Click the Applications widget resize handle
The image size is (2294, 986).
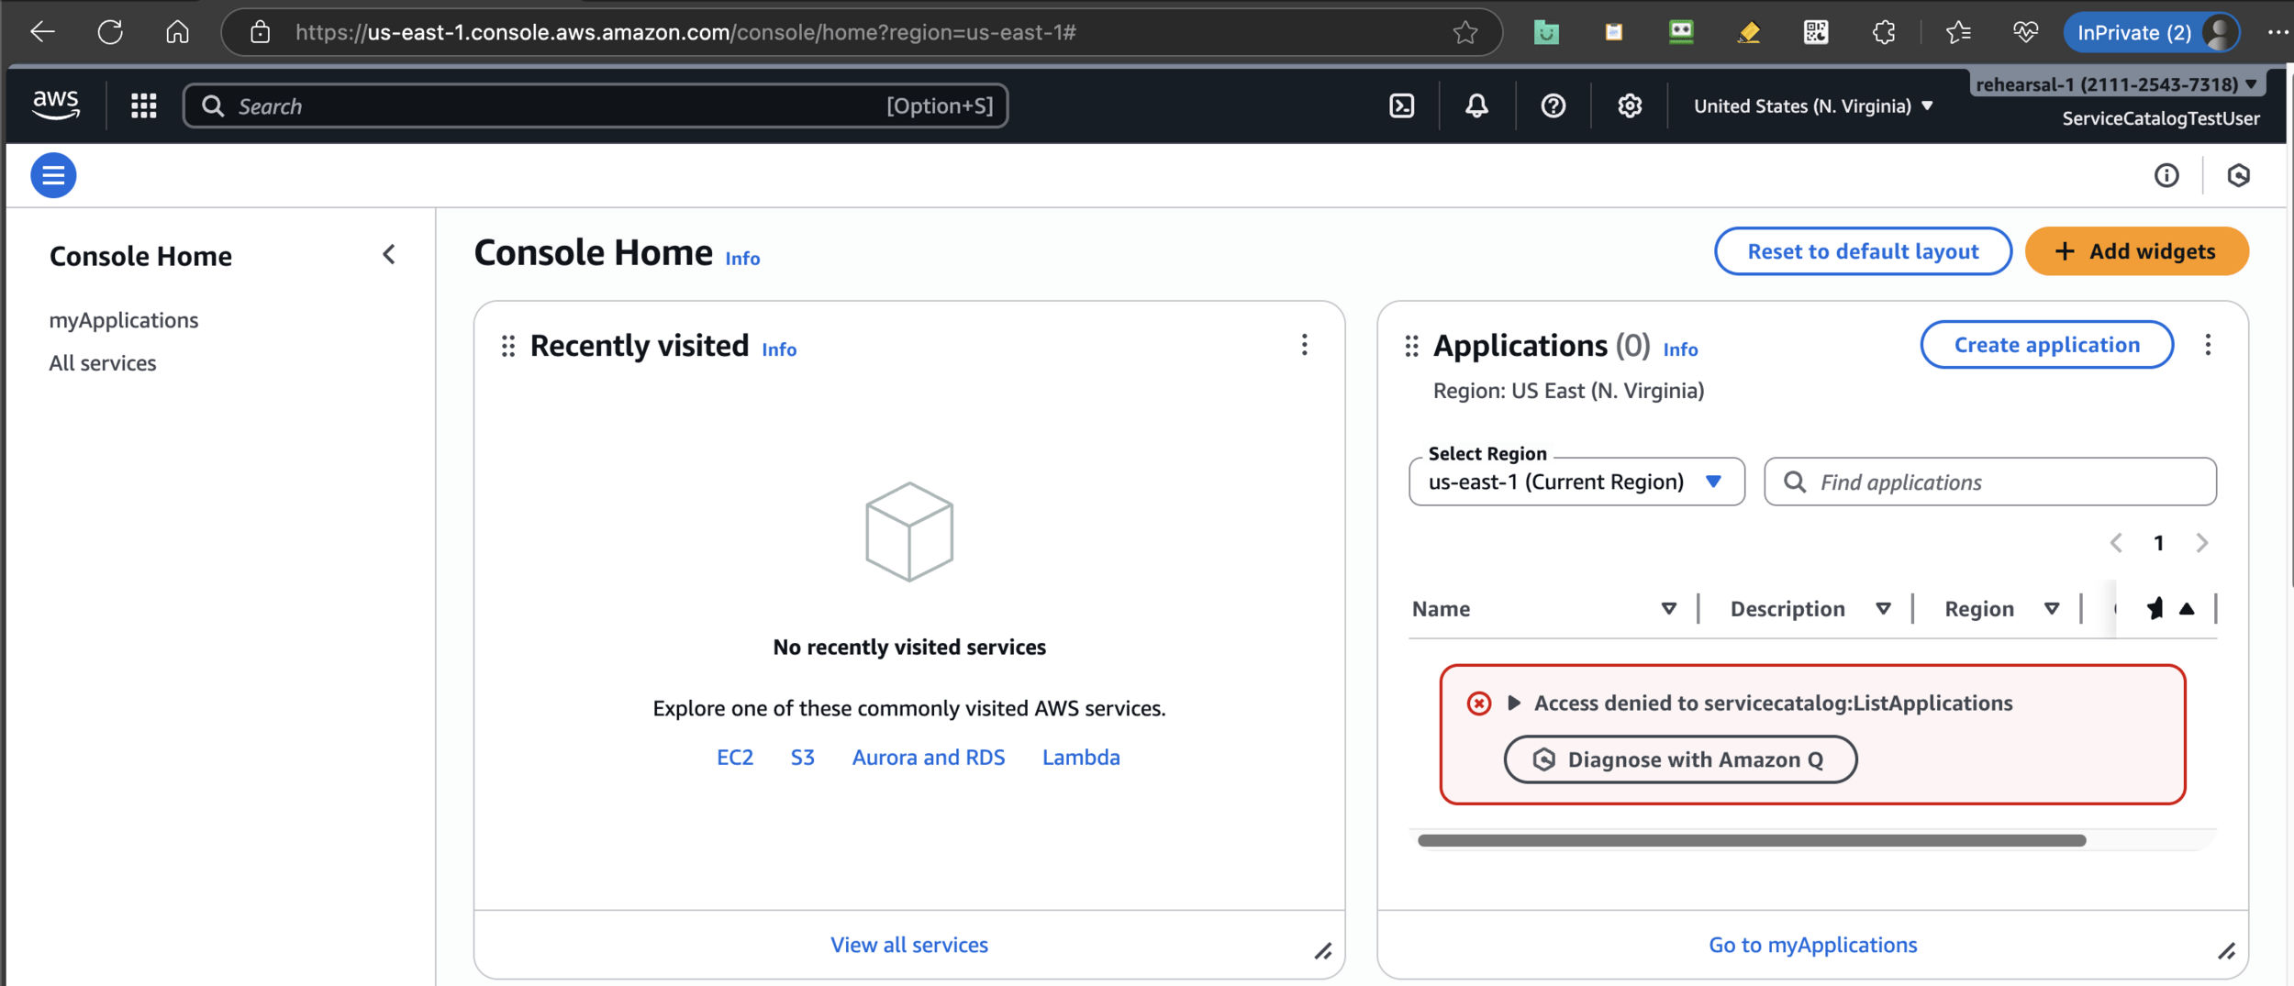[2227, 952]
